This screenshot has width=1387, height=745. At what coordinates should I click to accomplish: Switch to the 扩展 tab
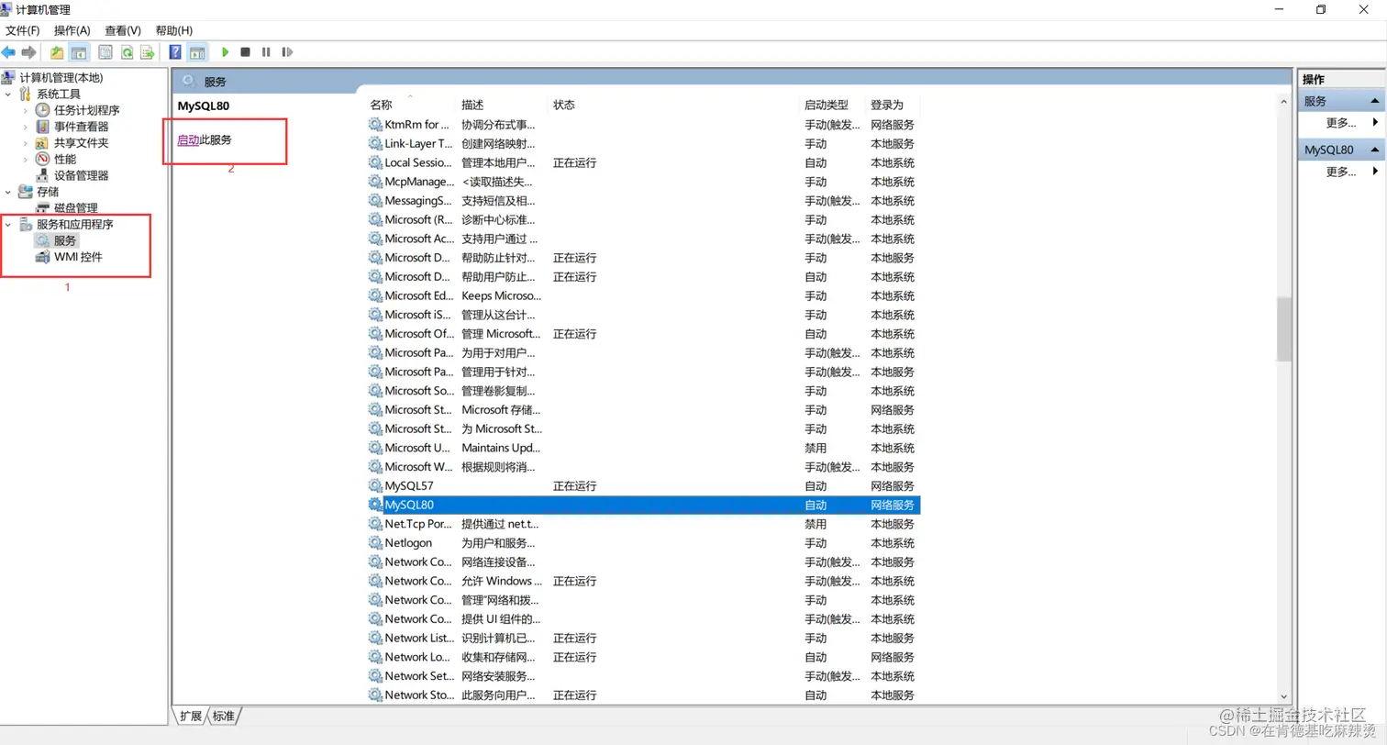click(191, 716)
